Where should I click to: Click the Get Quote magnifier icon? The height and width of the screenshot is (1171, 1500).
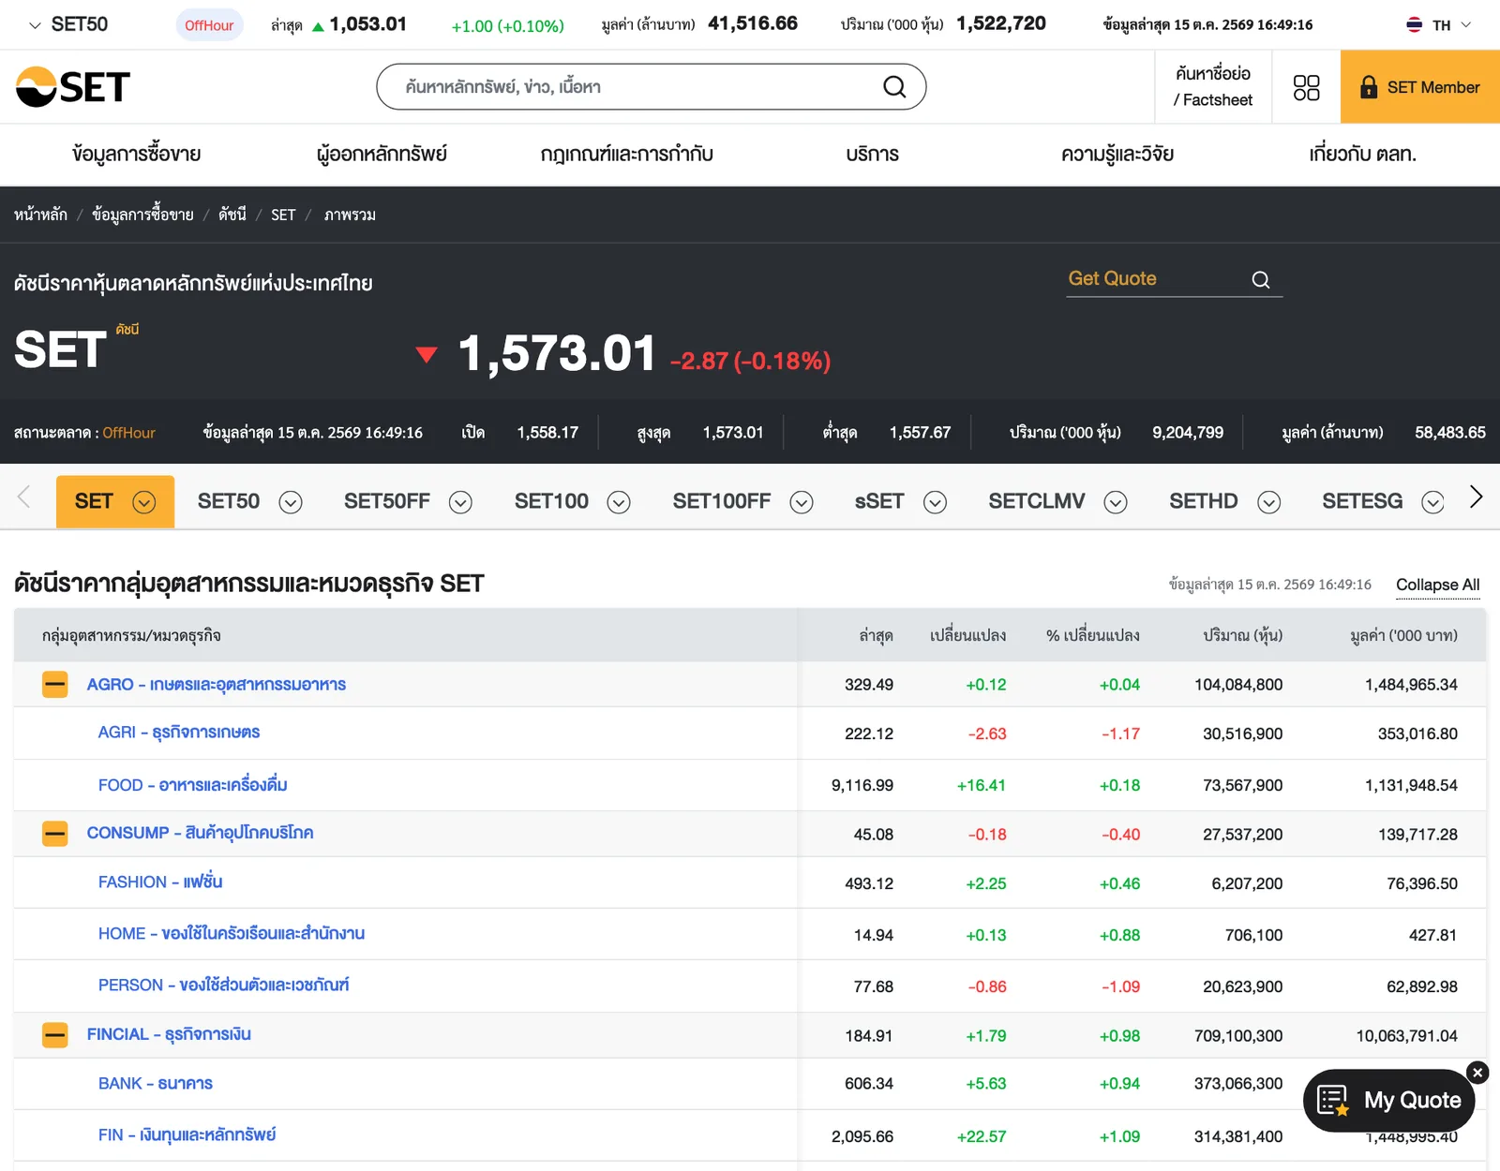1261,279
